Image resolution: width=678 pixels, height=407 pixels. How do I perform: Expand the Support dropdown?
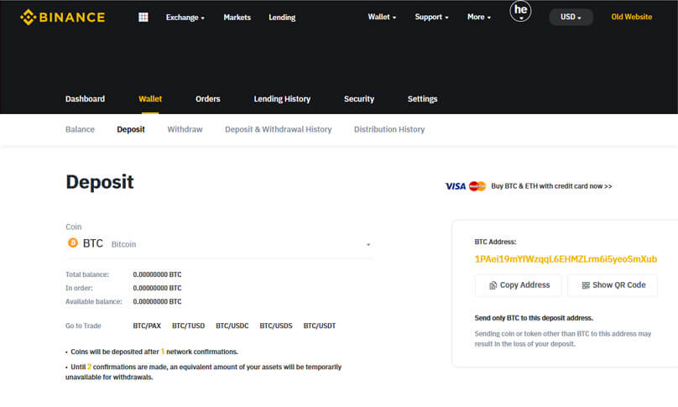[431, 17]
